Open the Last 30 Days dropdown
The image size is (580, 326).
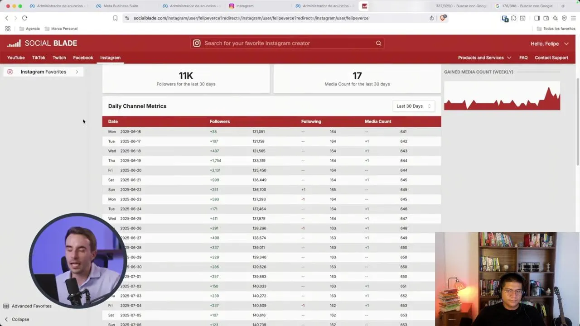[414, 106]
